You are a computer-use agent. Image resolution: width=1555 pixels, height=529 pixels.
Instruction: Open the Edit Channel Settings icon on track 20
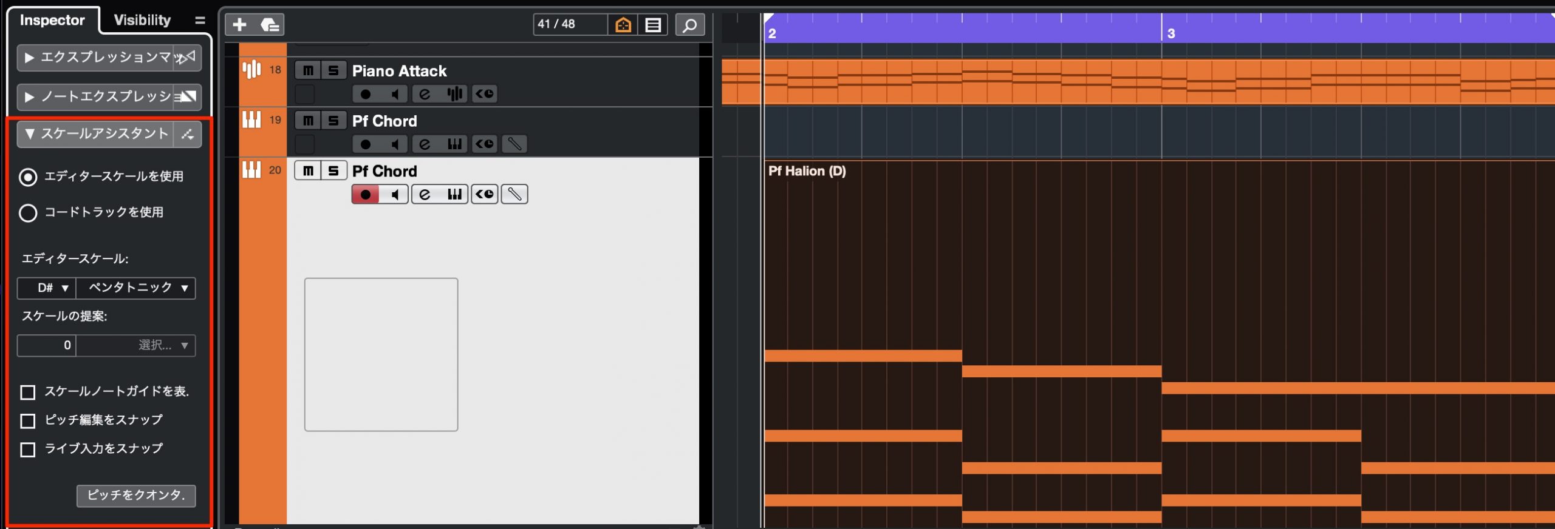425,194
